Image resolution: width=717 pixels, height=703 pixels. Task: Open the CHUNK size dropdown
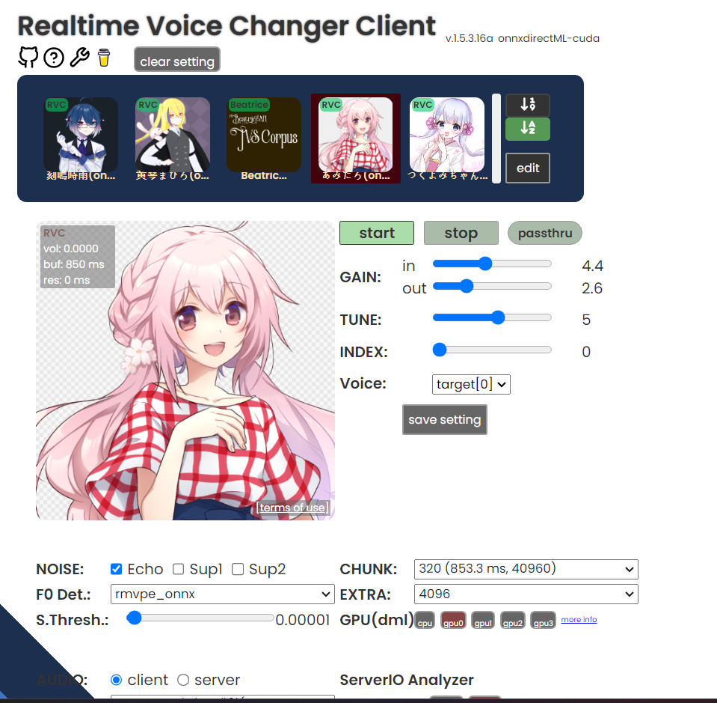click(x=526, y=569)
